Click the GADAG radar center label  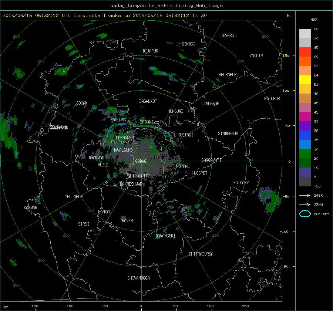[141, 161]
